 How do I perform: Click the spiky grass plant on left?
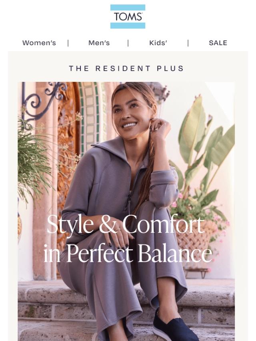[x=35, y=161]
